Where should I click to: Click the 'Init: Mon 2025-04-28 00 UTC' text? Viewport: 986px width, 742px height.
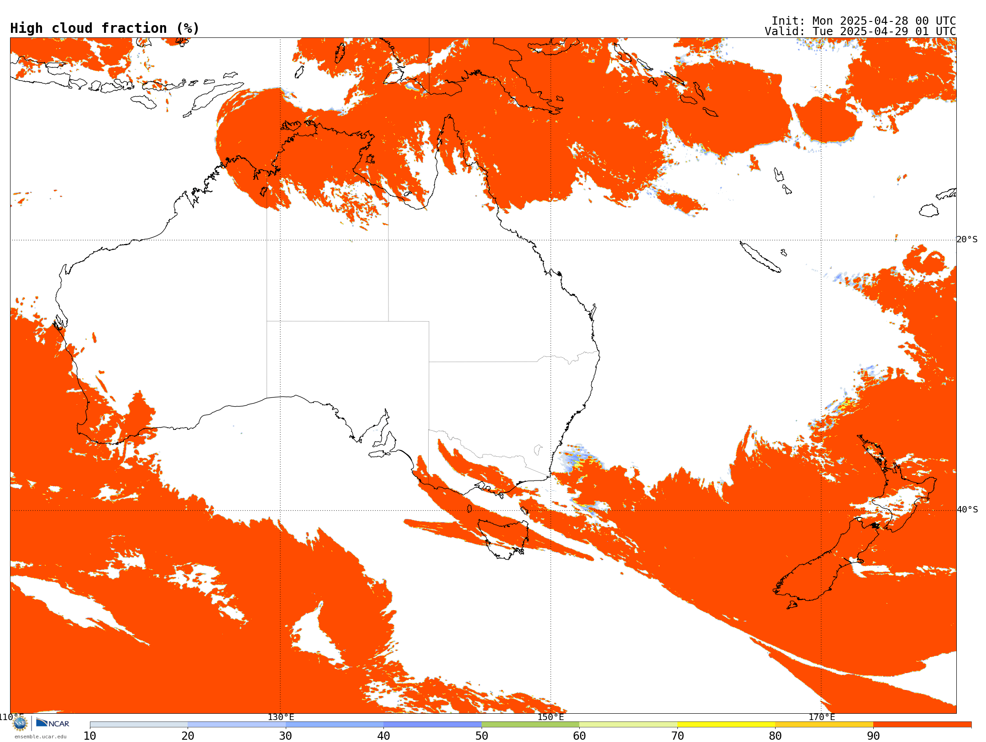[864, 21]
